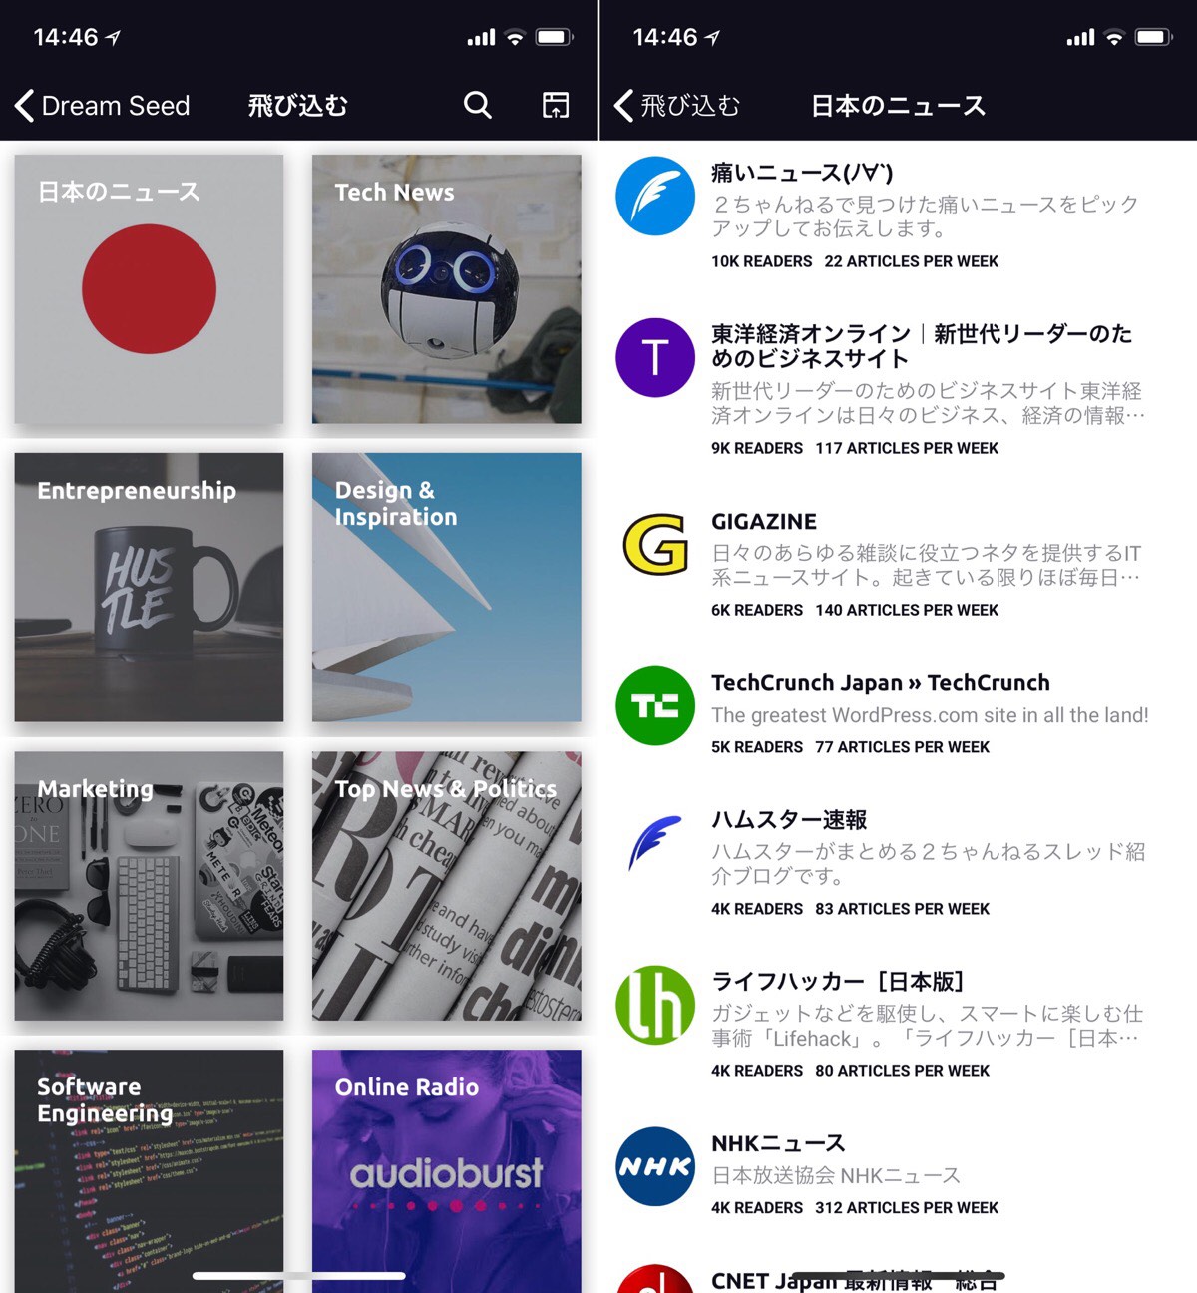Screen dimensions: 1197x1293
Task: Select the ハムスター速報 description text
Action: point(929,864)
